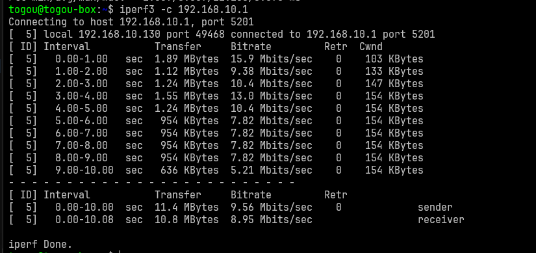Click the 15.9 Mbits/sec bitrate value

coord(272,59)
